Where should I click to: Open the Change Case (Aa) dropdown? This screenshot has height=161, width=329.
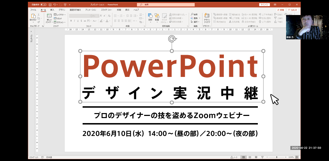pos(95,21)
